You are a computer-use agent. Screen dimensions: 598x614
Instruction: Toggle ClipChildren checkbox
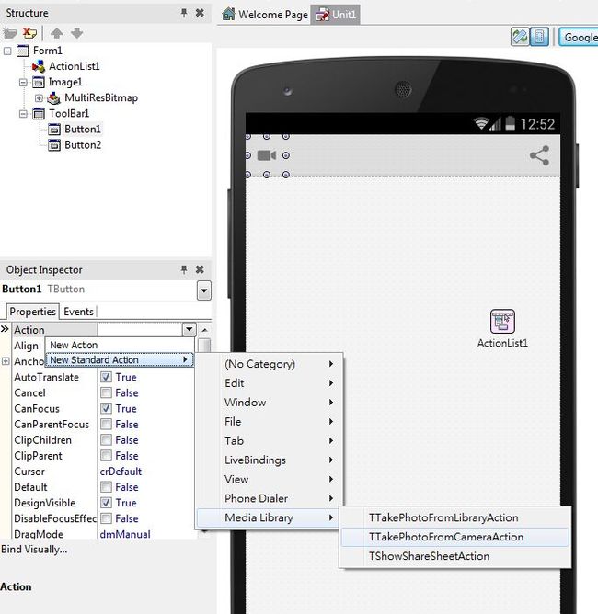106,439
